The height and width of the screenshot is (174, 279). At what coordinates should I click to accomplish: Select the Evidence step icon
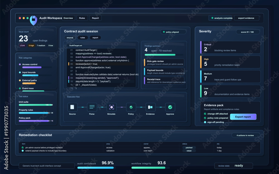click(x=150, y=107)
